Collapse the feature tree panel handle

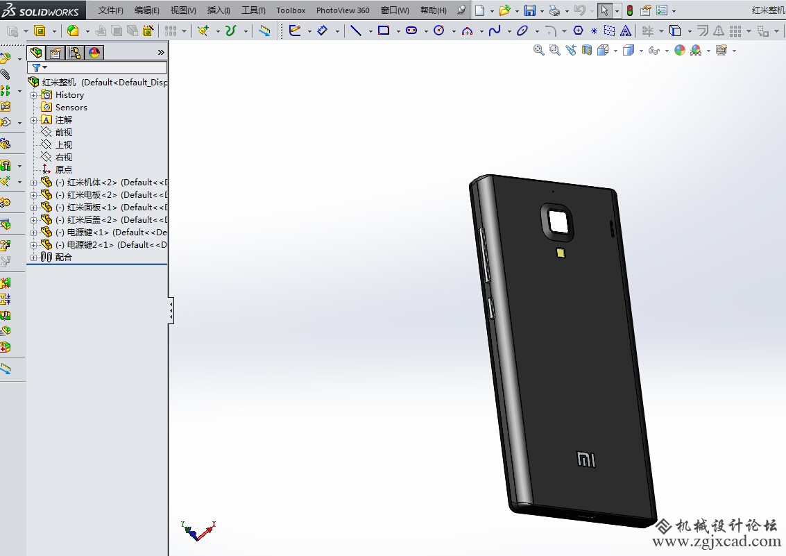[x=171, y=311]
